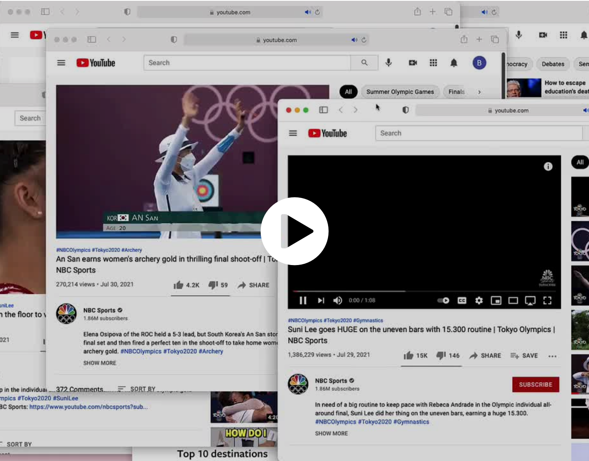
Task: Click the front video progress bar
Action: pos(424,291)
